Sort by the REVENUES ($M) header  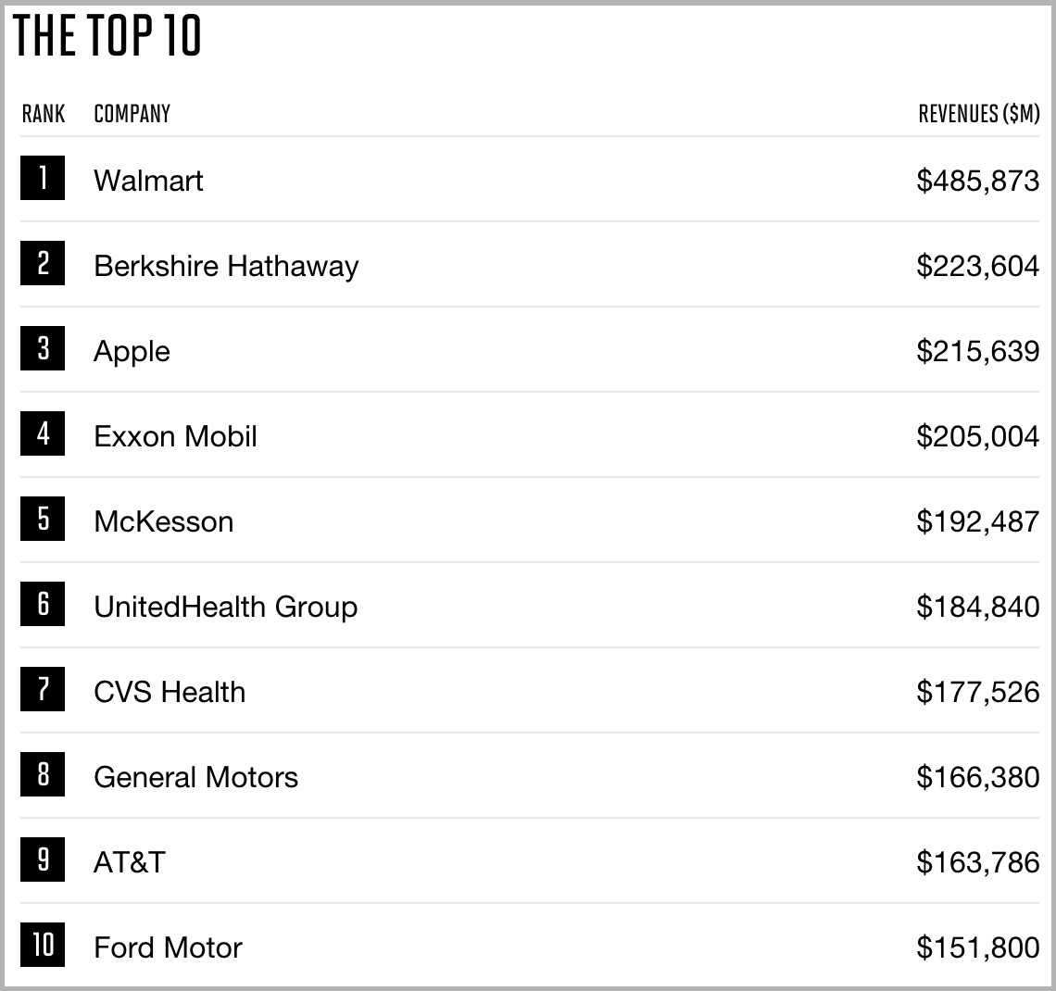click(x=979, y=114)
